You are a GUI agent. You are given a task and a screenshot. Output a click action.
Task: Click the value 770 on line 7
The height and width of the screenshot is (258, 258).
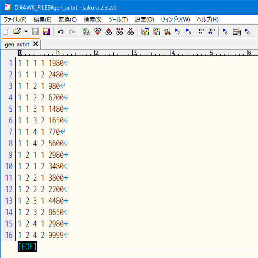54,132
